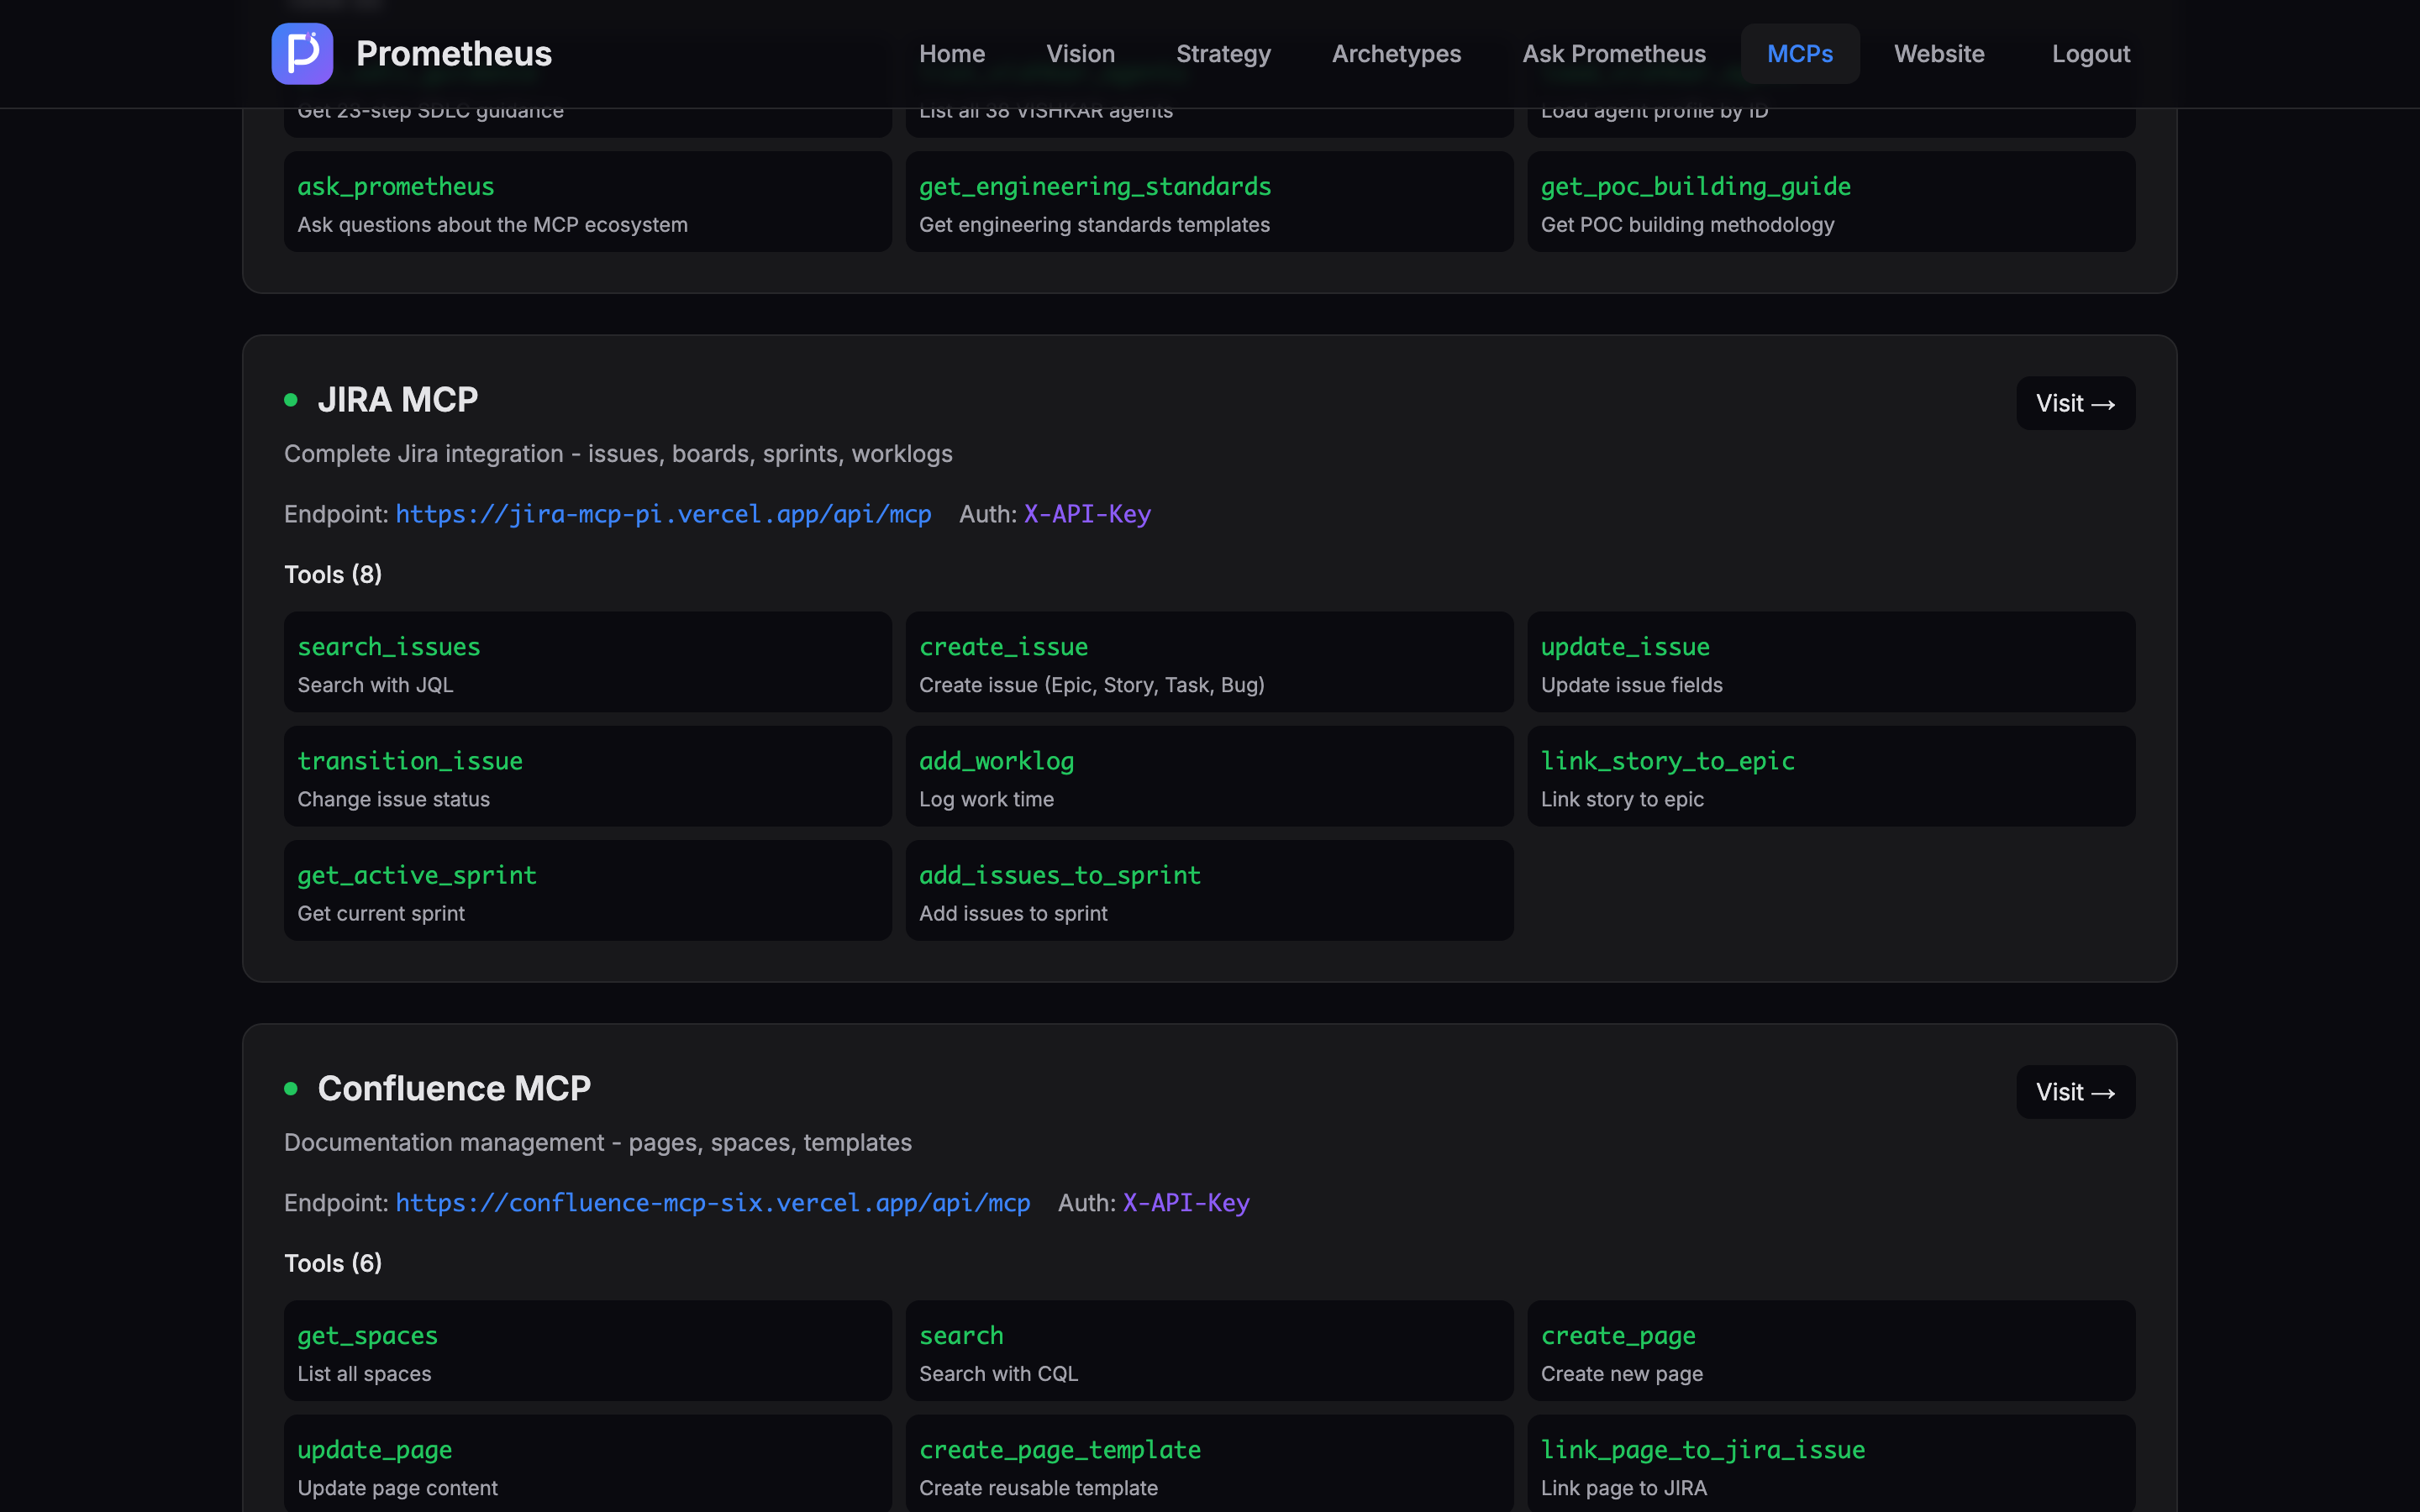Select the get_active_sprint tool card

(x=588, y=890)
